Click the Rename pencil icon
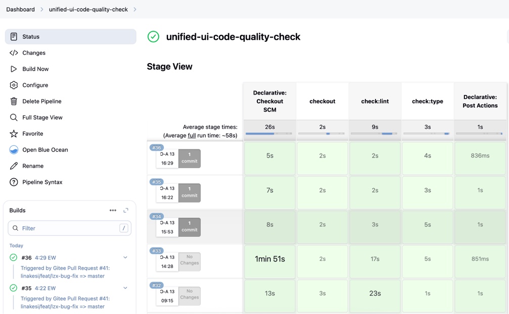 [x=14, y=166]
